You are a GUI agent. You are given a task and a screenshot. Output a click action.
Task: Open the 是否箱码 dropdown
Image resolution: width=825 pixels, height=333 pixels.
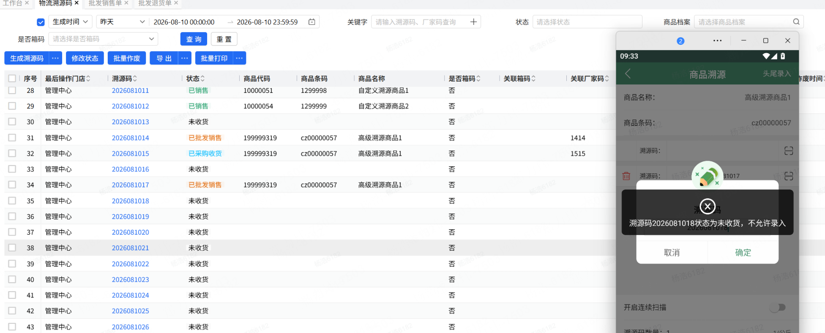point(103,39)
